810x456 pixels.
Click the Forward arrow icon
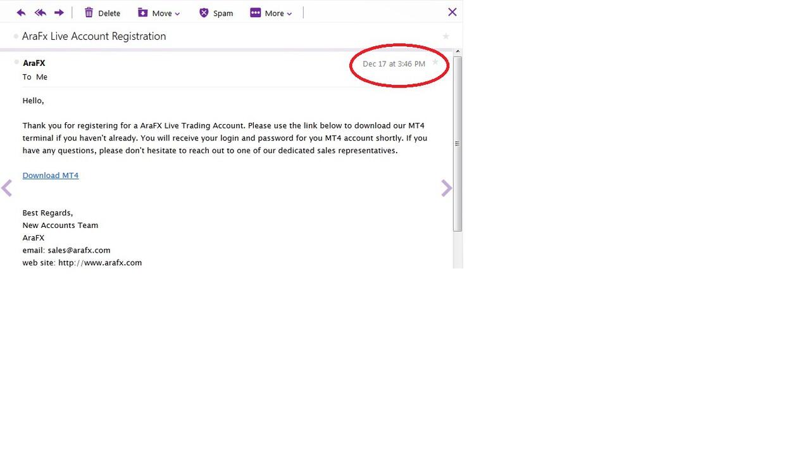(59, 13)
